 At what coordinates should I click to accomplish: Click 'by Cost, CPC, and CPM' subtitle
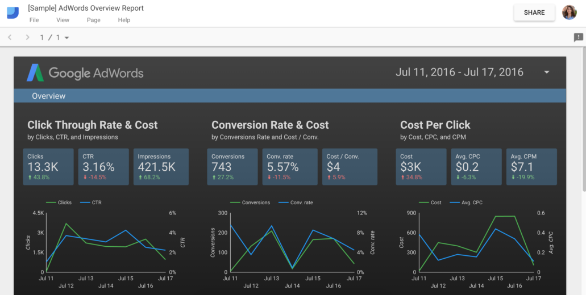click(x=433, y=137)
